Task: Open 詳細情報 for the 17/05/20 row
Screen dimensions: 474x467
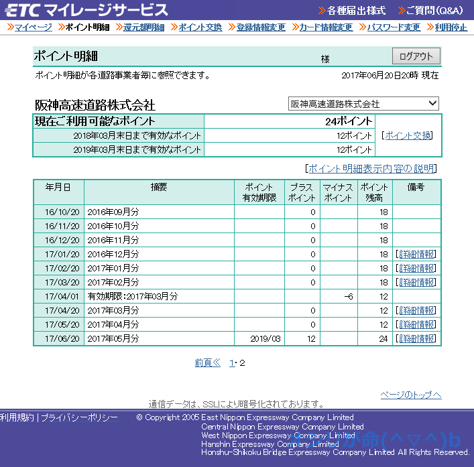Action: point(416,324)
